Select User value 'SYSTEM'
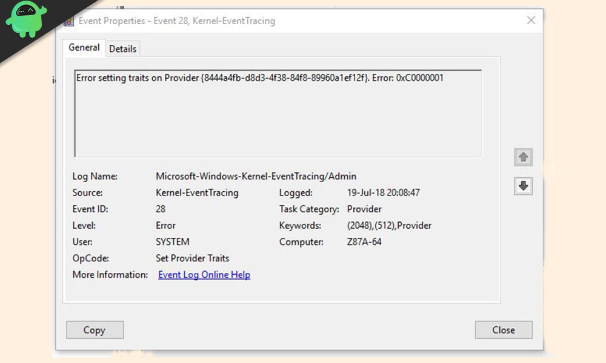606x363 pixels. point(172,242)
